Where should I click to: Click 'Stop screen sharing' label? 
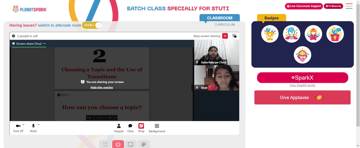[207, 36]
